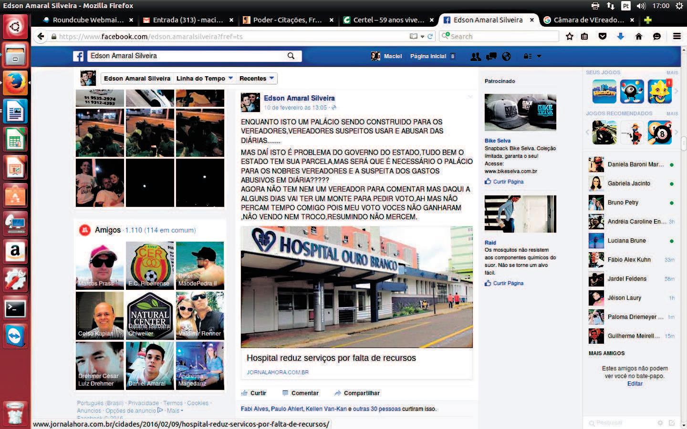The image size is (687, 429).
Task: Open the Facebook account dropdown arrow
Action: tap(539, 56)
